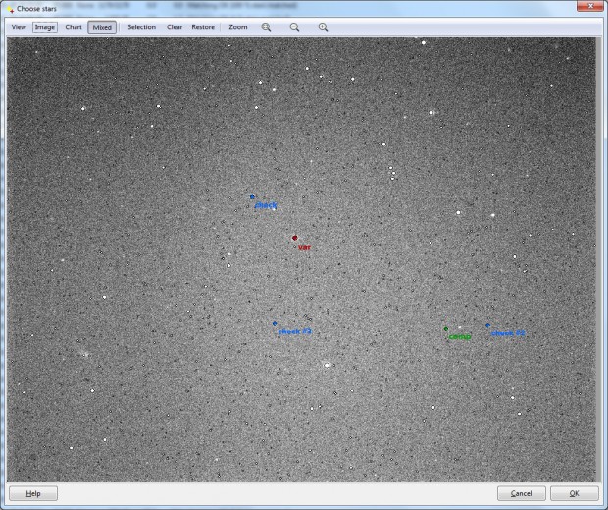Click the zoom in magnifier icon

pos(323,27)
